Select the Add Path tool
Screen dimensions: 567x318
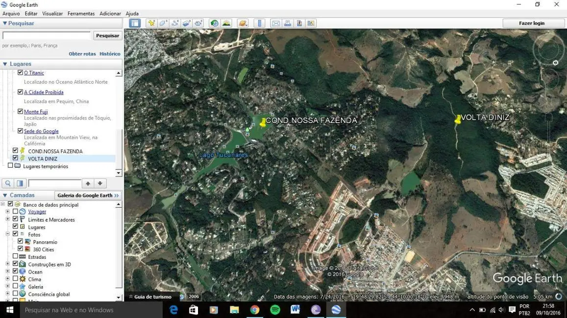coord(175,23)
